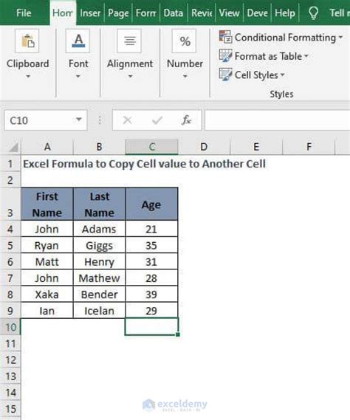Open the Conditional Formatting dropdown arrow
Viewport: 350px width, 420px height.
tap(340, 37)
